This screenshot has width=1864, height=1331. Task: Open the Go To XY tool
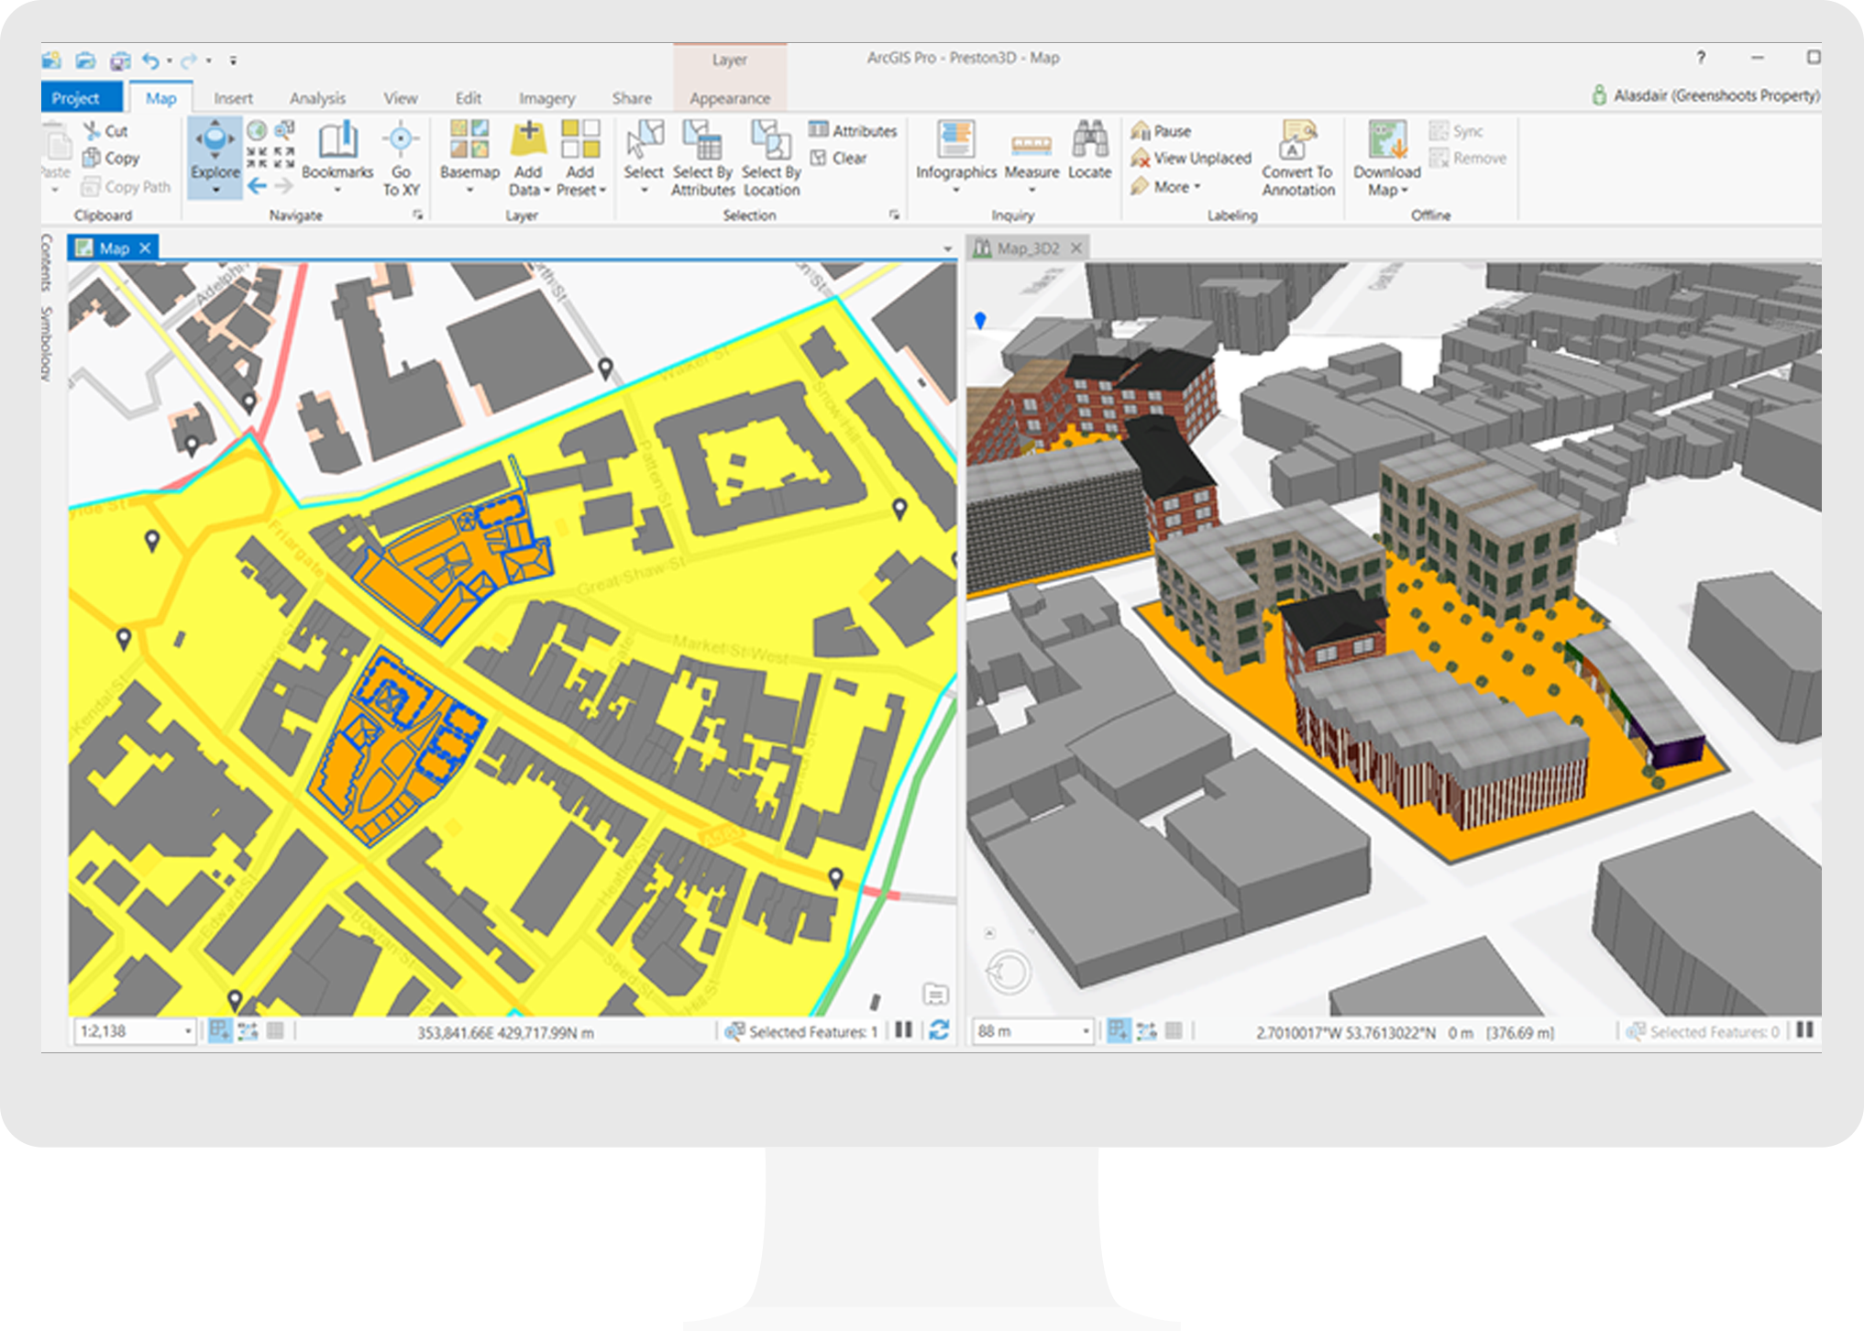click(x=401, y=158)
